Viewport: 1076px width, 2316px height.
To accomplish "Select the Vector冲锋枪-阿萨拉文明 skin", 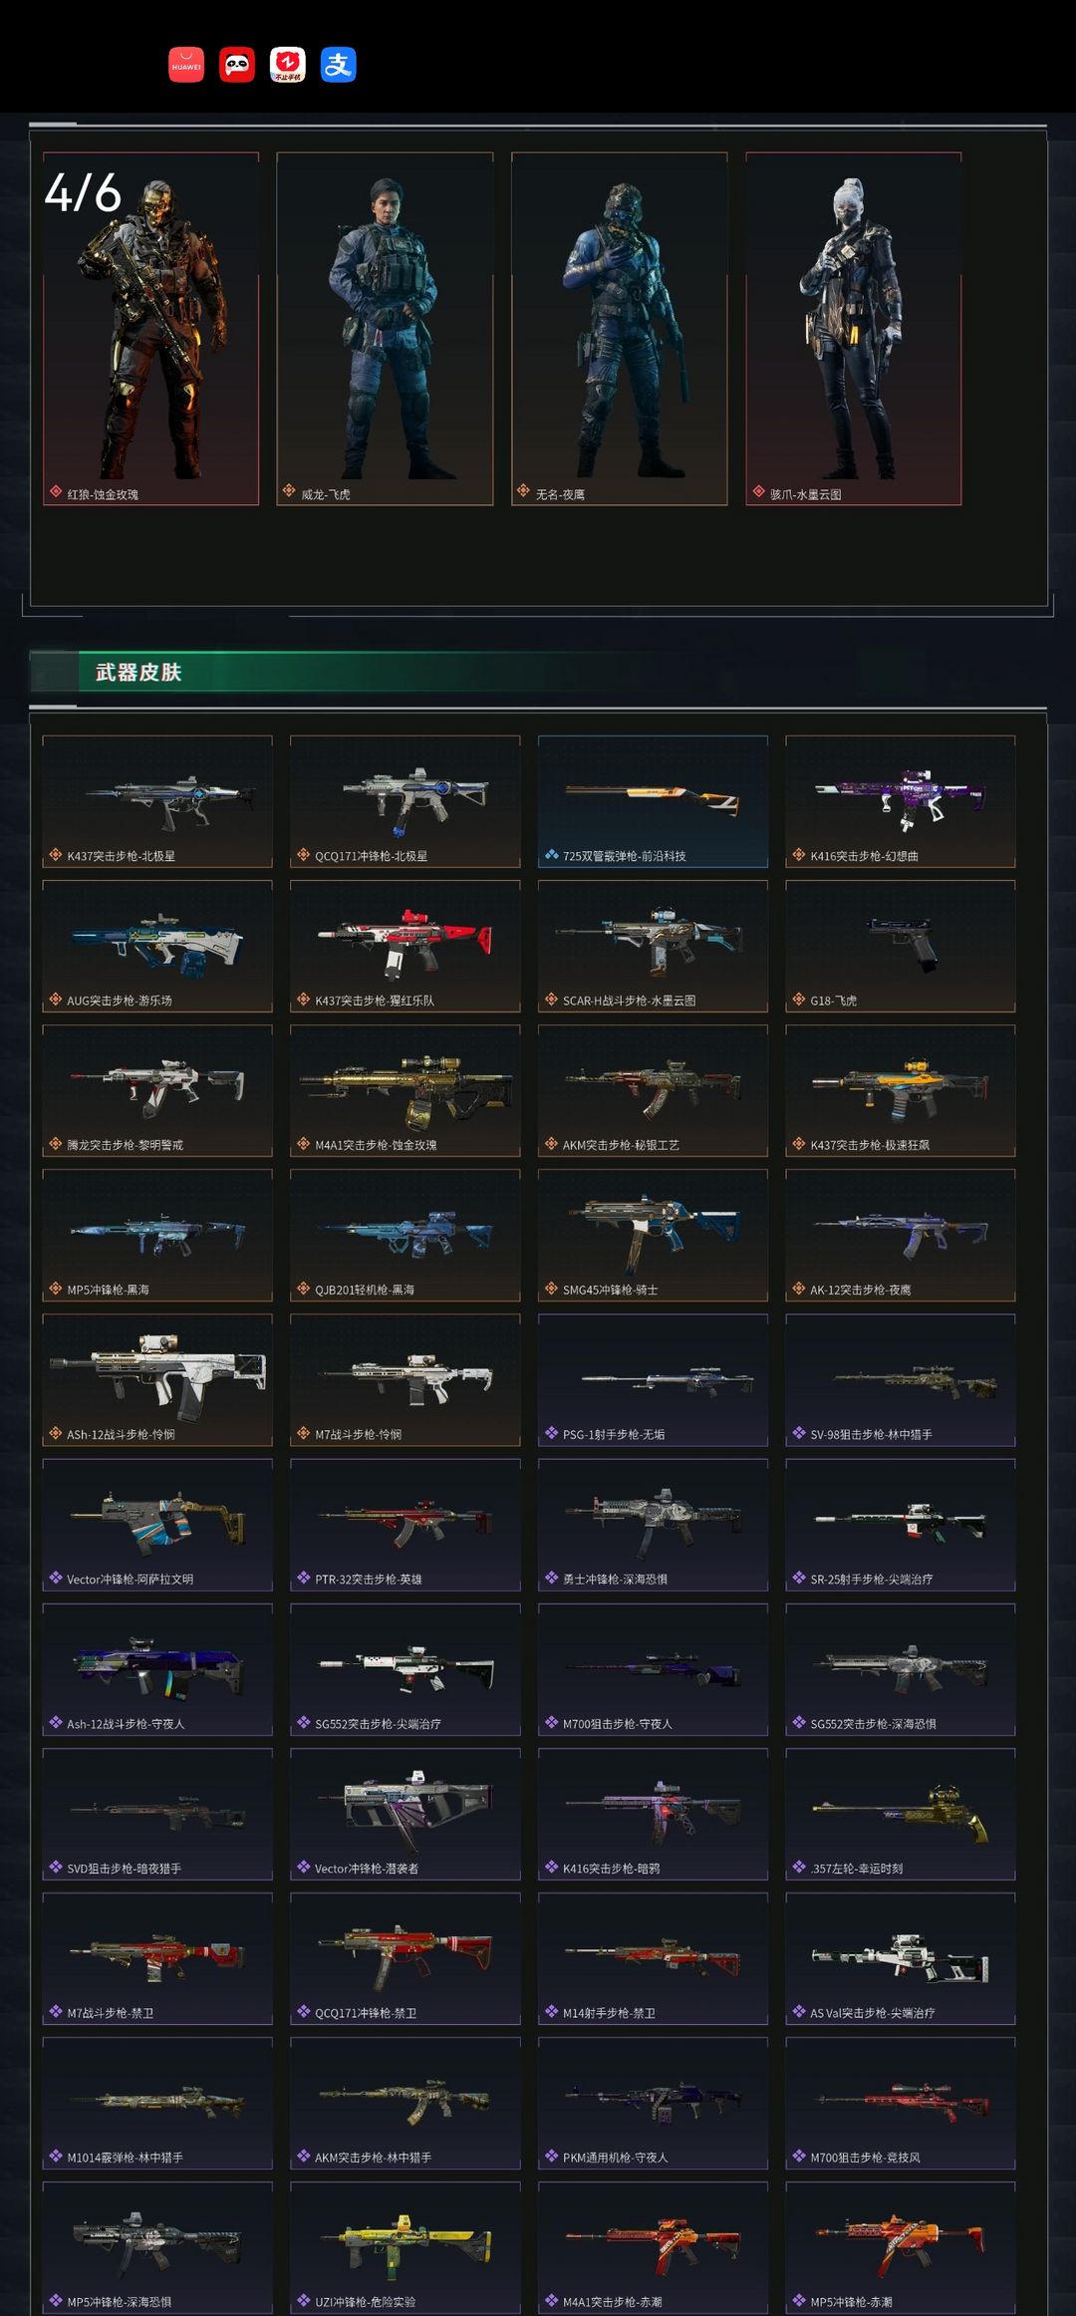I will tap(157, 1525).
